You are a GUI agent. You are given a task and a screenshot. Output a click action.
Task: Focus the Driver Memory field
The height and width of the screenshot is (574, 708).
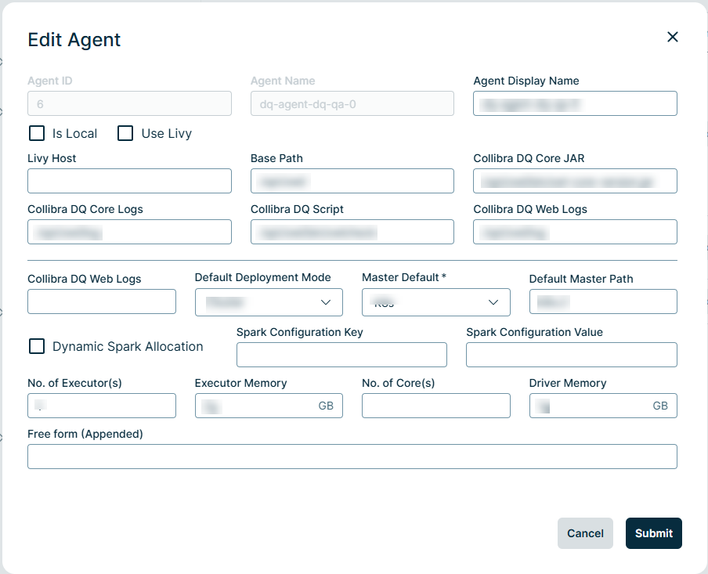(x=603, y=406)
